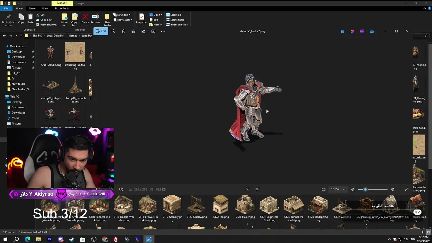Open the Easy access dropdown

point(123,20)
